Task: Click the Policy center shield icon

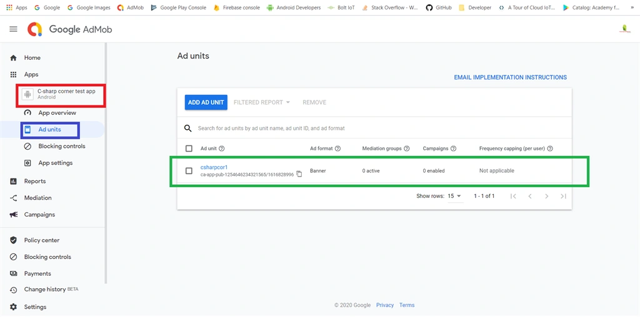Action: (14, 240)
